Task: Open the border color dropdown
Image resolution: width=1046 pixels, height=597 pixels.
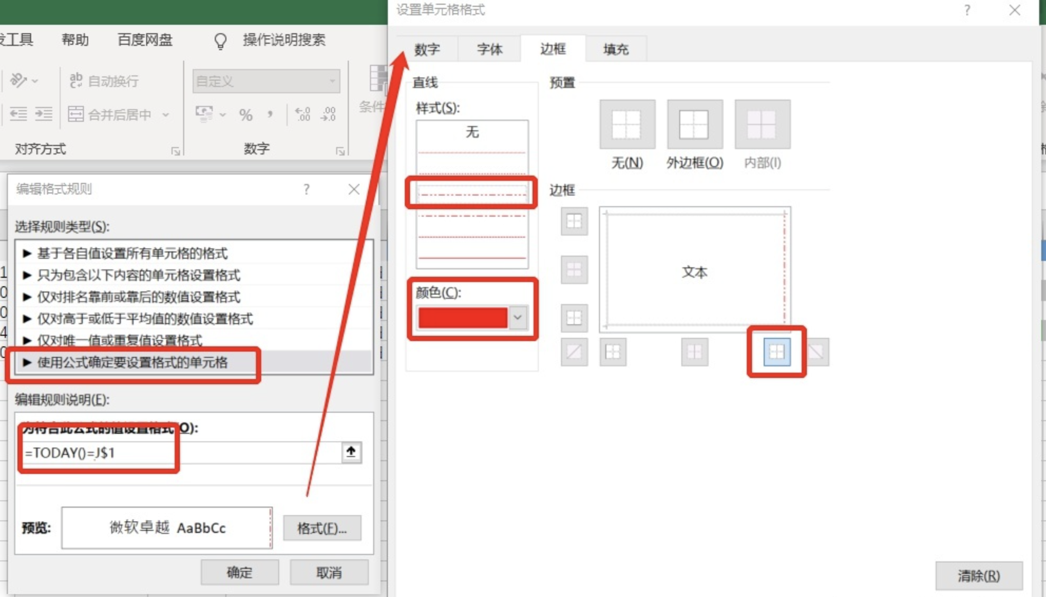Action: [518, 317]
